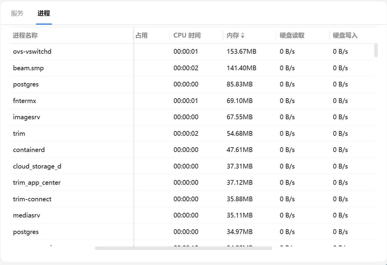Click the 硬盘读取 column header

(292, 35)
